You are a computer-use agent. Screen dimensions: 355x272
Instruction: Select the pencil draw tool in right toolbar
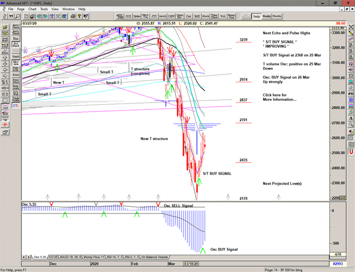351,33
